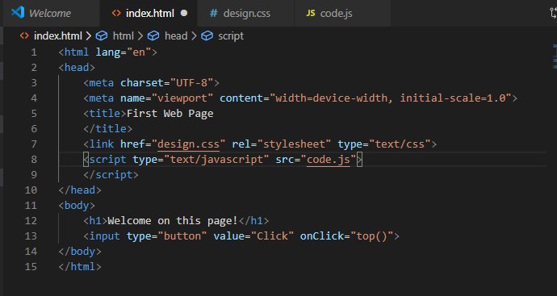Click the minimap at the editor's right edge
Viewport: 557px width, 296px height.
click(555, 56)
